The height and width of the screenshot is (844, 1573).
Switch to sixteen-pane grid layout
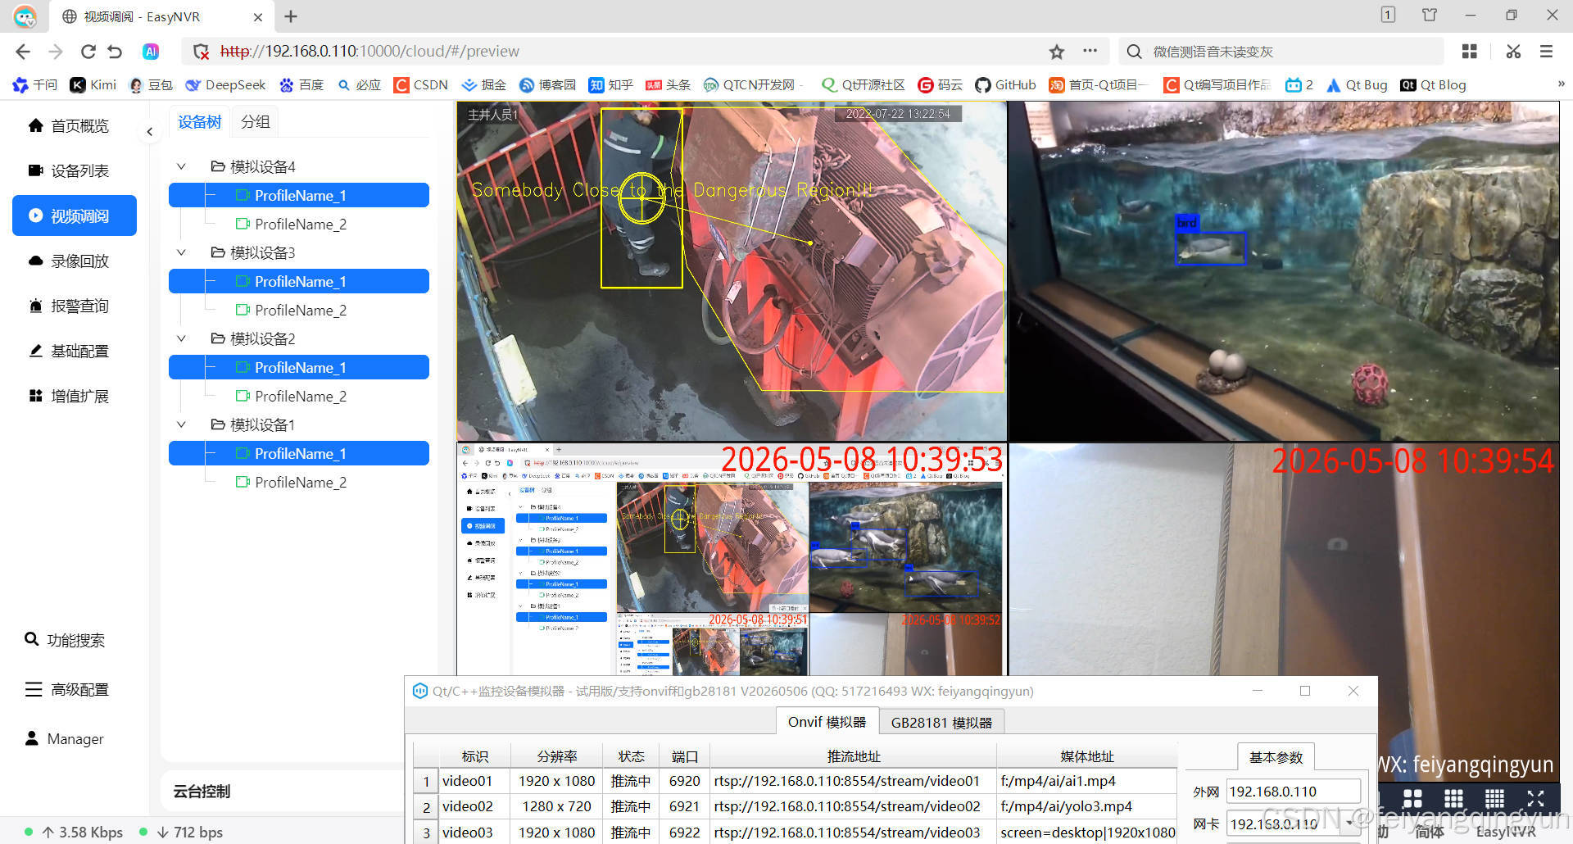tap(1494, 799)
